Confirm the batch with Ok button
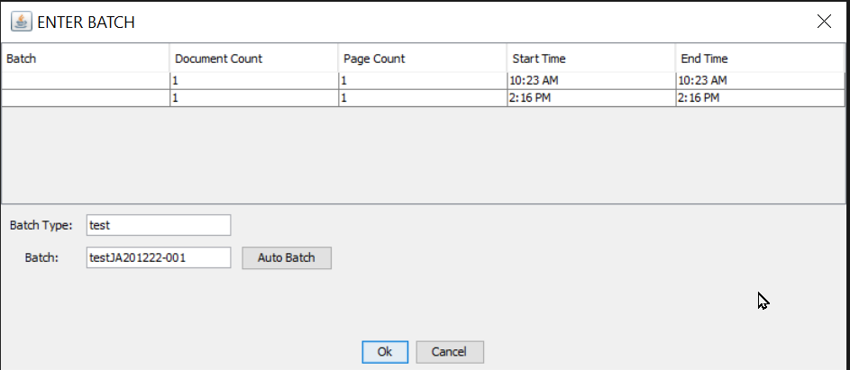850x370 pixels. (x=385, y=352)
